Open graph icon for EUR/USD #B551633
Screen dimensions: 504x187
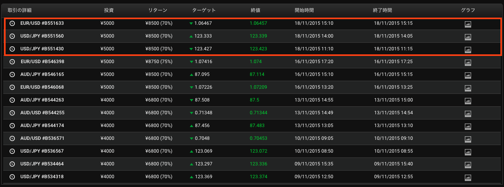tap(468, 24)
